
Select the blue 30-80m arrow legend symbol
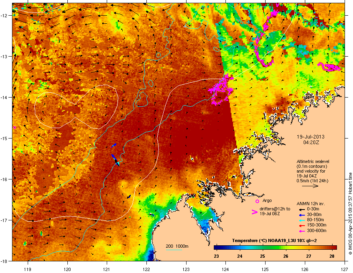[x=302, y=215]
